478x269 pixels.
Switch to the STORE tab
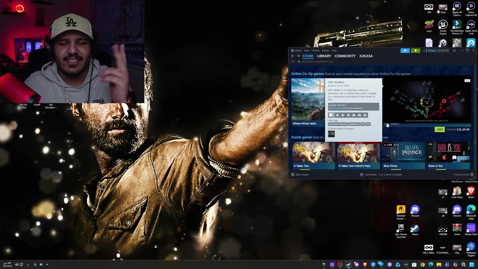308,56
